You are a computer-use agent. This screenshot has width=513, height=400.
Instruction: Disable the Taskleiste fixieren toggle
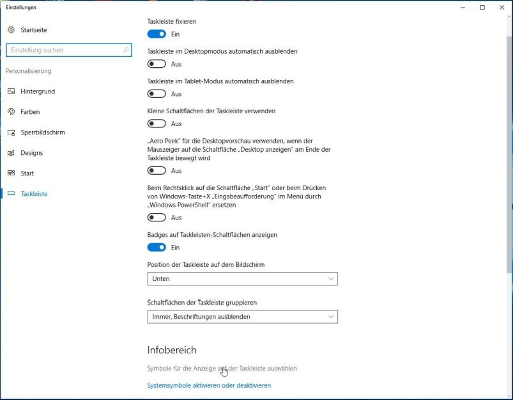tap(157, 33)
